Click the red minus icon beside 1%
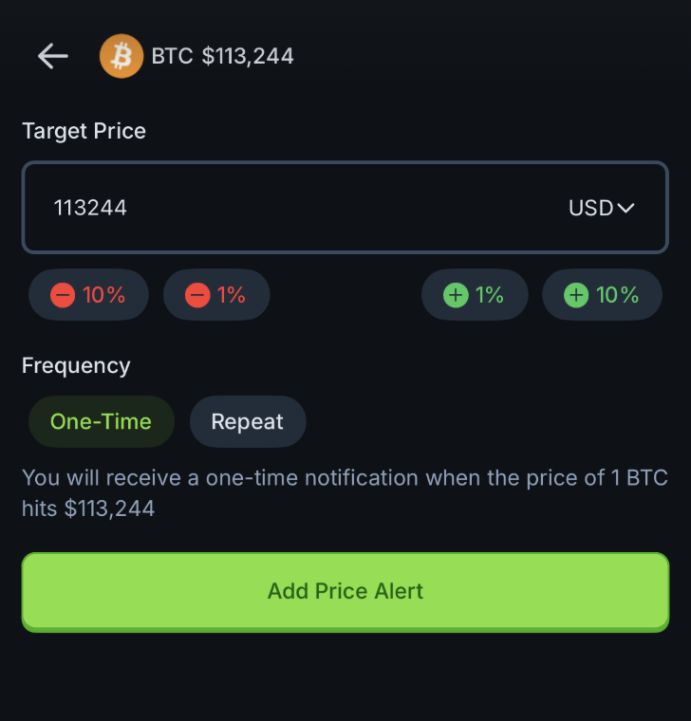This screenshot has height=721, width=691. click(x=197, y=295)
